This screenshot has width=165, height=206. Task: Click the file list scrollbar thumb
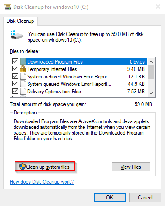pyautogui.click(x=151, y=72)
